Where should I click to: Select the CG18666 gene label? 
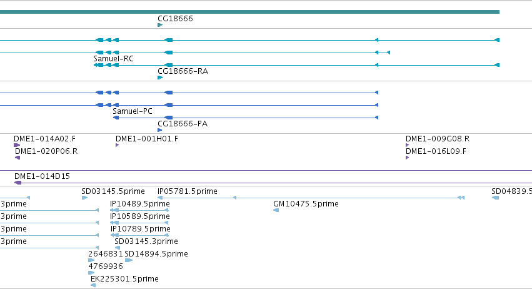(175, 19)
